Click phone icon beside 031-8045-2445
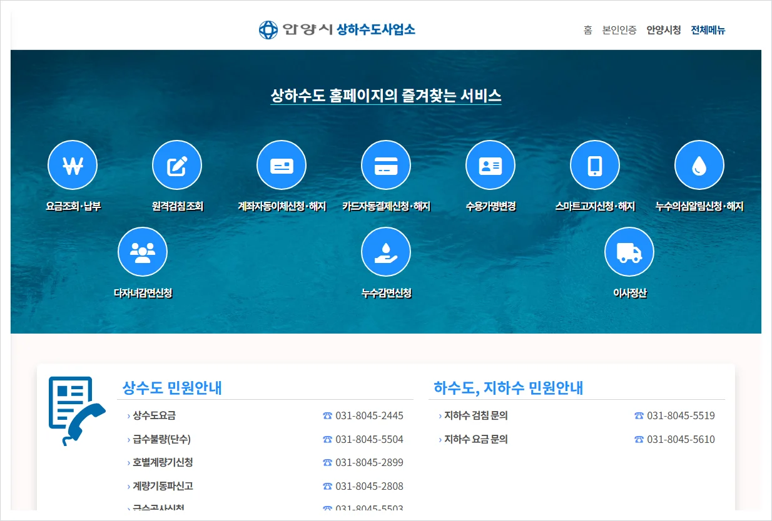 tap(328, 415)
